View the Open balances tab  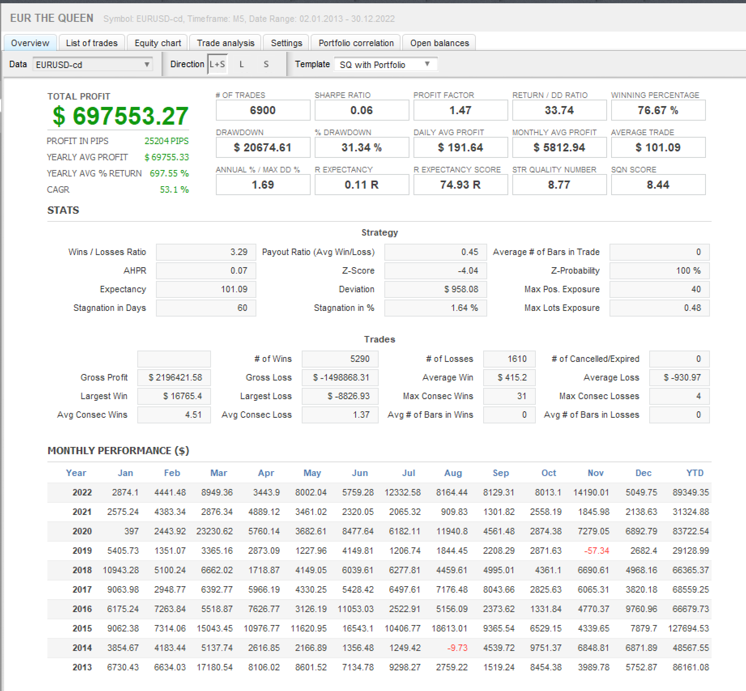click(439, 43)
